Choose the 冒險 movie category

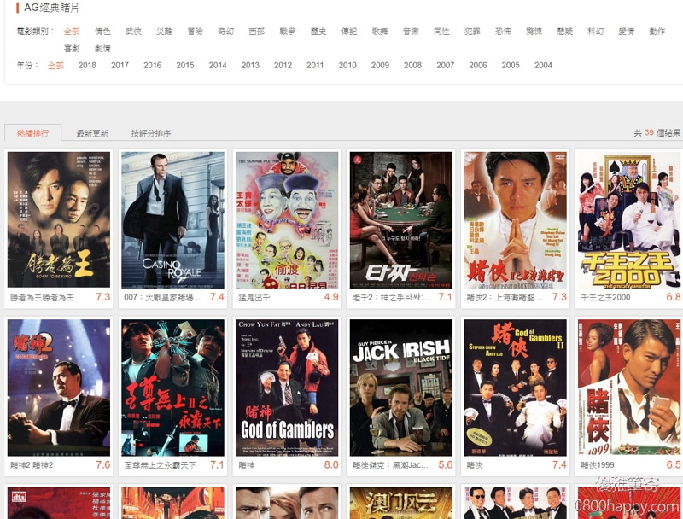(x=196, y=32)
